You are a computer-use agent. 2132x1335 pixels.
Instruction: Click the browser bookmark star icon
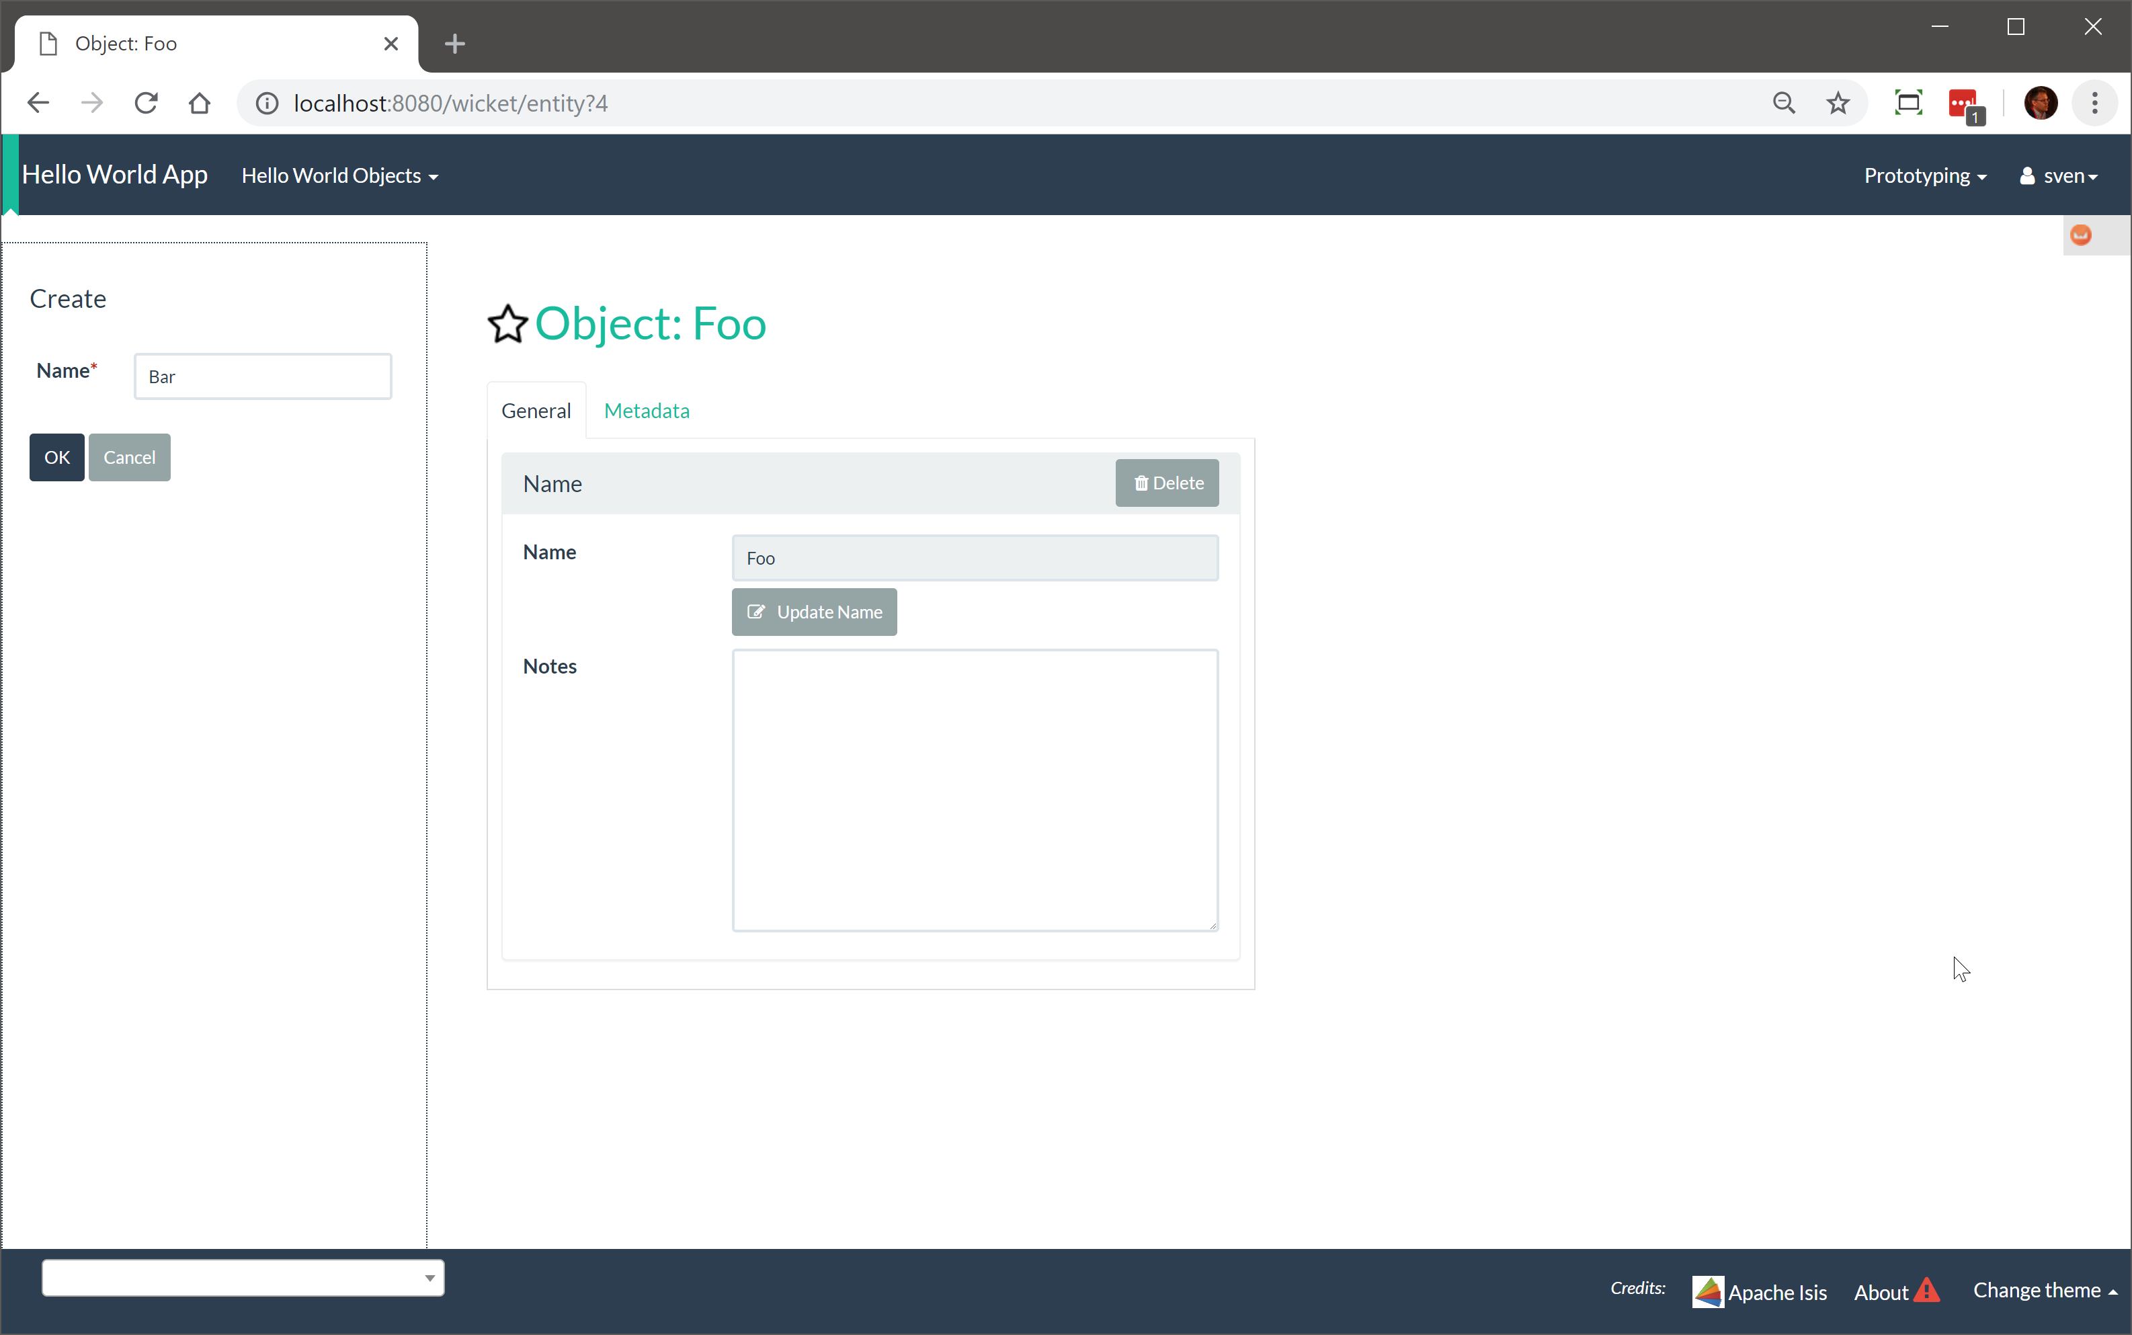(x=1837, y=104)
